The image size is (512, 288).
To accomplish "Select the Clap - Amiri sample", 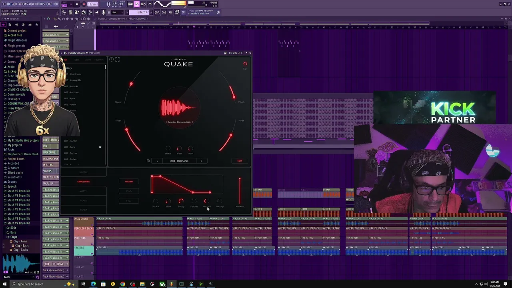I will coord(20,242).
